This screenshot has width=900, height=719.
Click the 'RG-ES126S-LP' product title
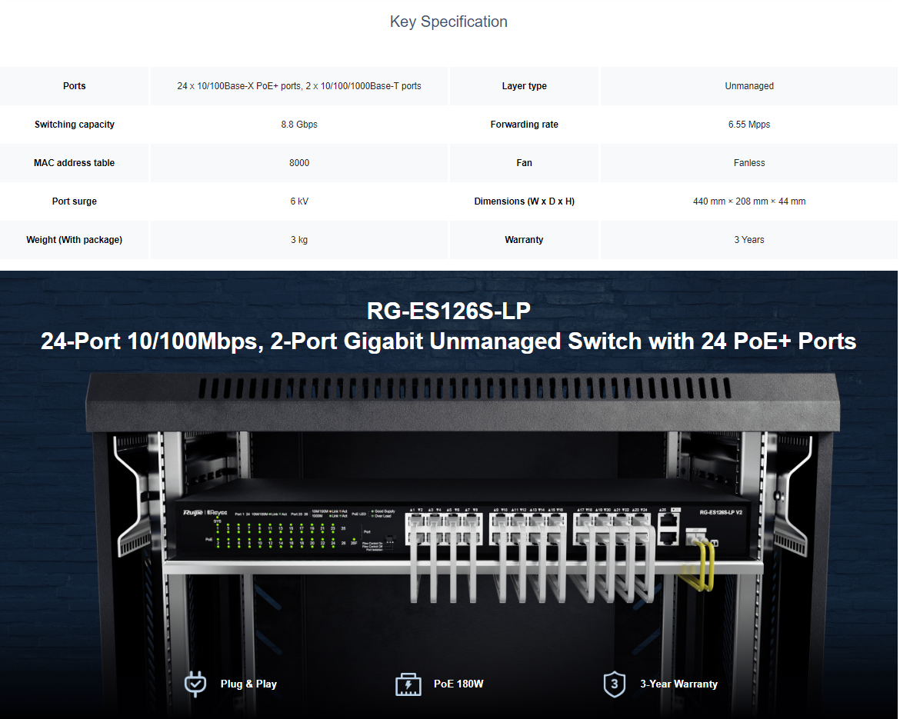pos(449,311)
